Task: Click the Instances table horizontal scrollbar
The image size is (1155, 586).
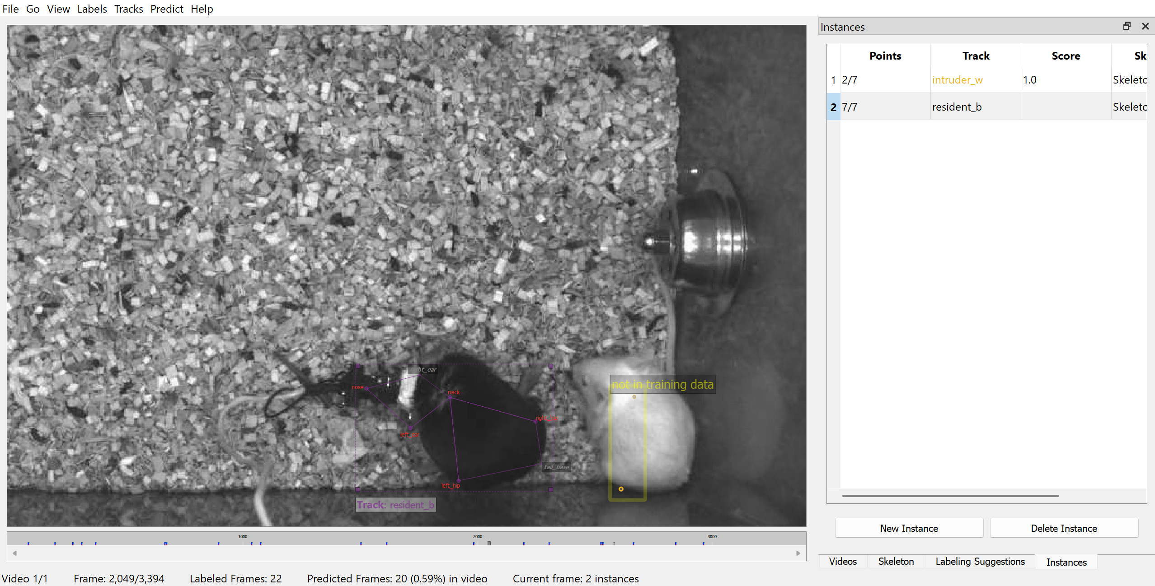Action: [x=950, y=496]
